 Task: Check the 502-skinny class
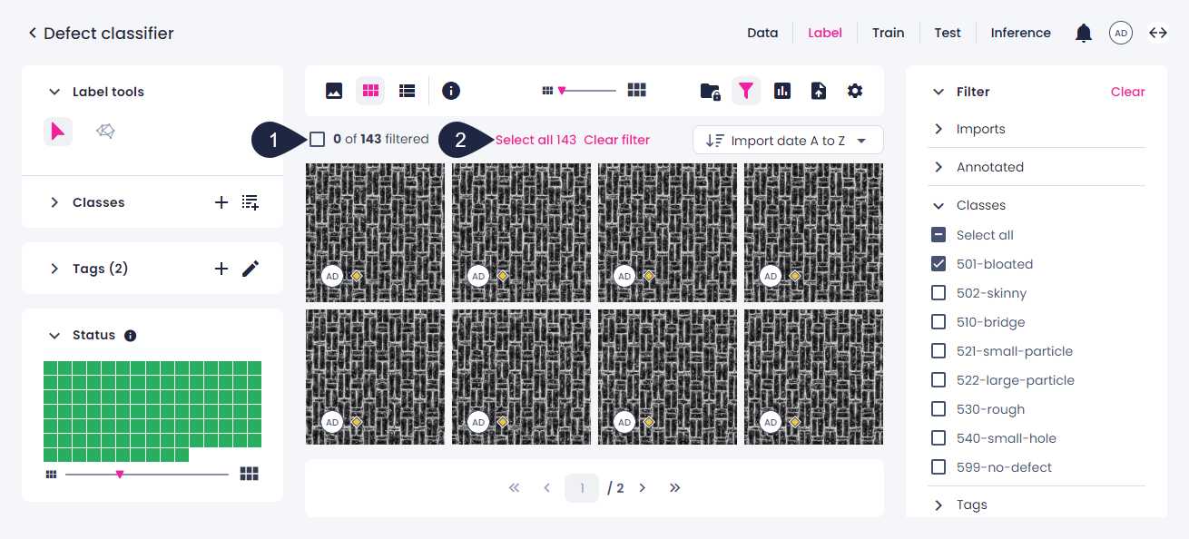[938, 293]
